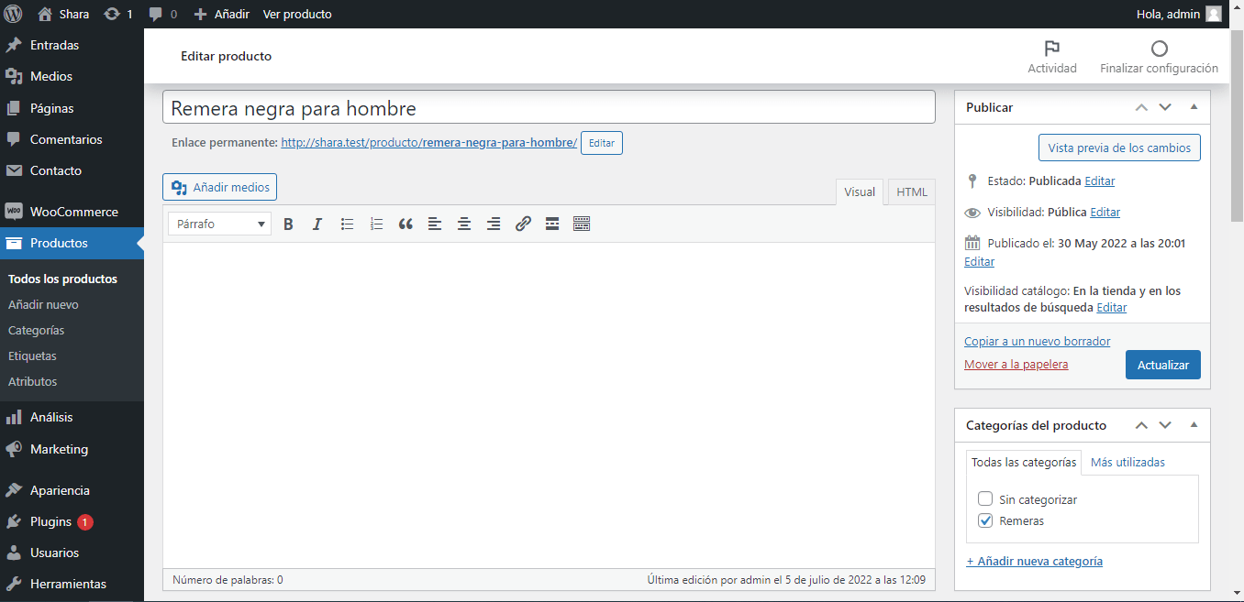Screen dimensions: 1244x602
Task: Open the Párrafo format dropdown
Action: pos(219,224)
